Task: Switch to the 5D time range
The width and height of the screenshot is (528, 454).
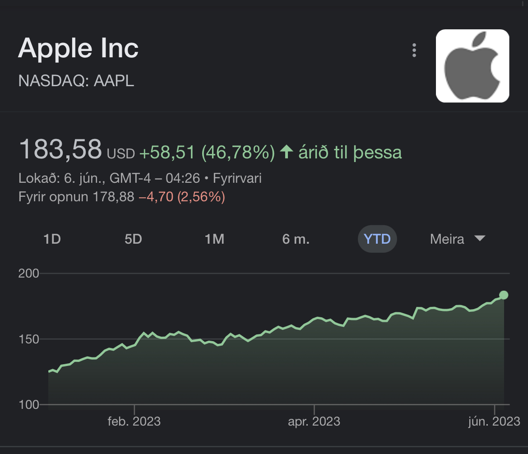Action: point(133,239)
